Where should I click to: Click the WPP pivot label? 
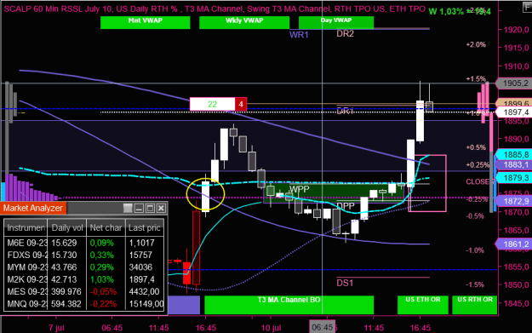click(300, 189)
